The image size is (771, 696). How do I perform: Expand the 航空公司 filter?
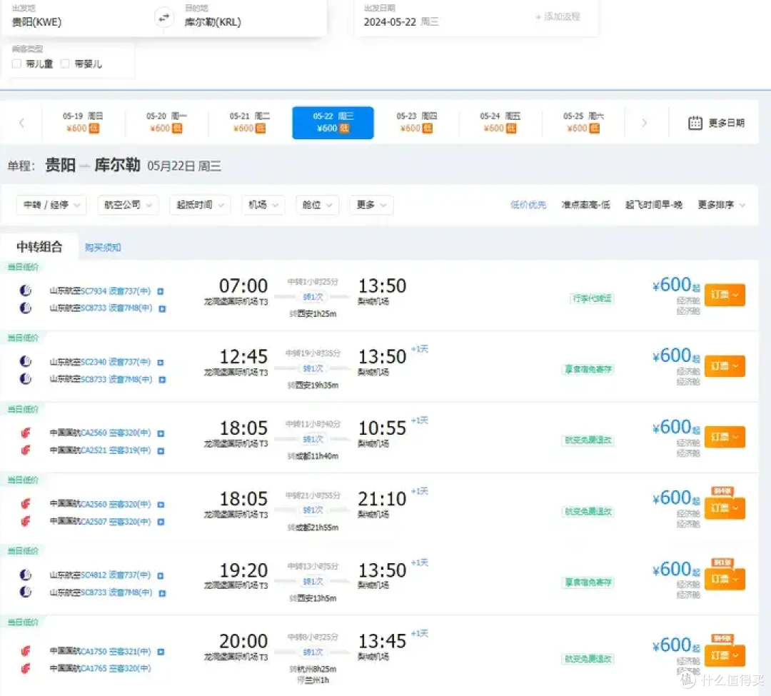click(x=128, y=205)
